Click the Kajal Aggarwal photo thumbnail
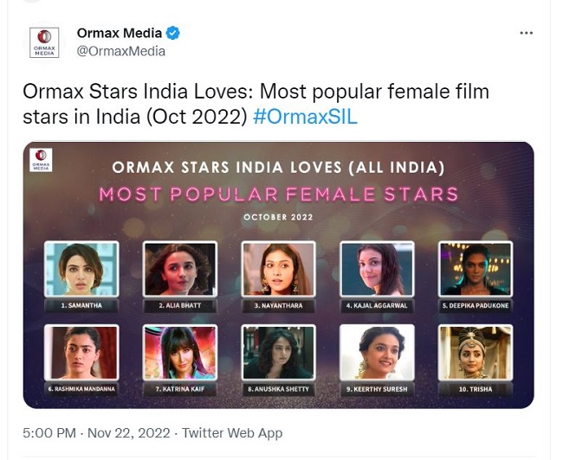 click(378, 270)
